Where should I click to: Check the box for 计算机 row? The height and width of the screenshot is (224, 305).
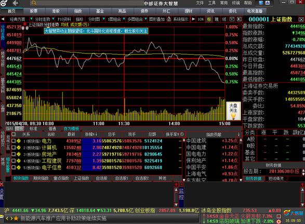pyautogui.click(x=14, y=147)
